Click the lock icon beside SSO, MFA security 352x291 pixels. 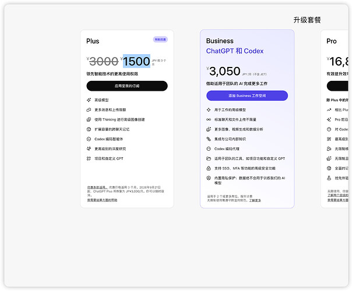click(209, 168)
